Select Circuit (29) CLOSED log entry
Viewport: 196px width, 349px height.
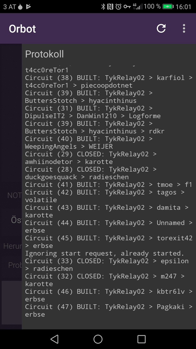tap(91, 158)
